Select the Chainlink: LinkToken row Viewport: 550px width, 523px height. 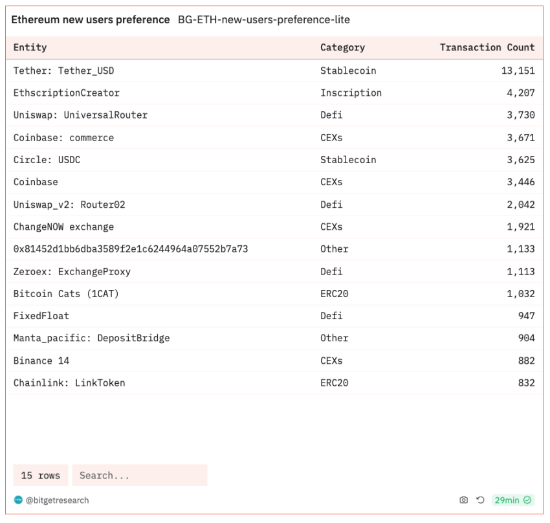(x=69, y=383)
